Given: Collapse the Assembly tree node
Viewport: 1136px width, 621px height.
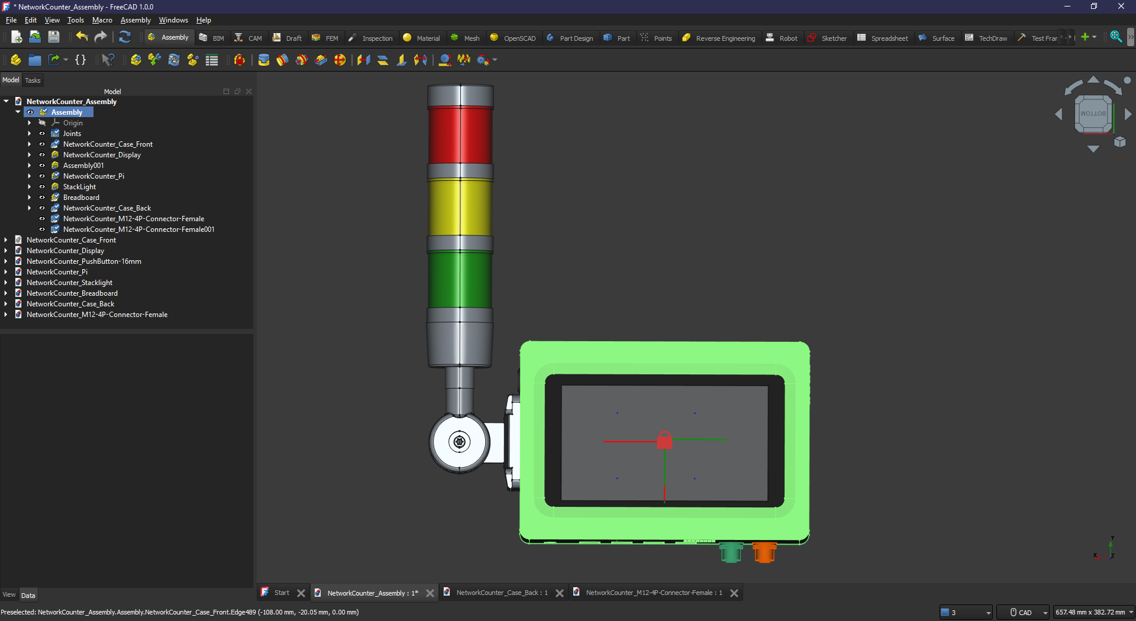Looking at the screenshot, I should [18, 112].
